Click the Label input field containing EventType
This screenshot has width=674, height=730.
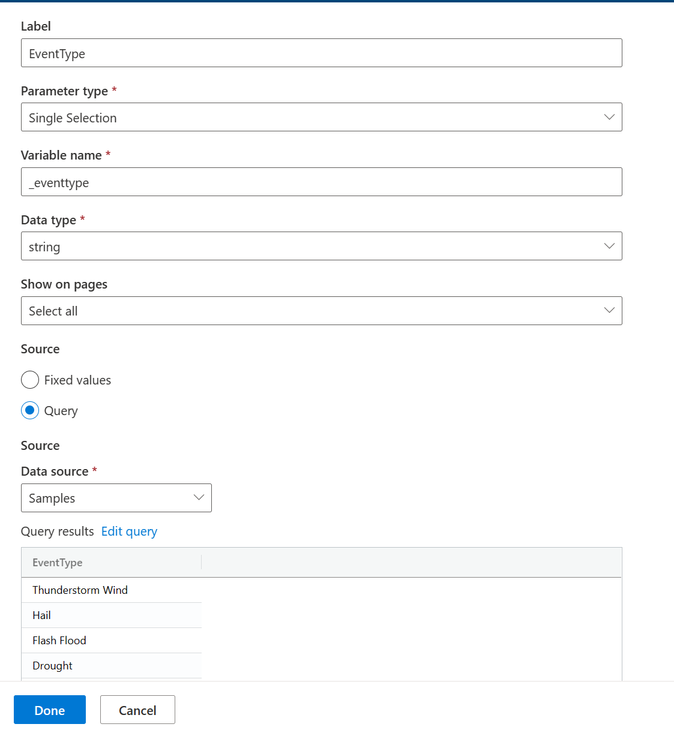[x=321, y=53]
